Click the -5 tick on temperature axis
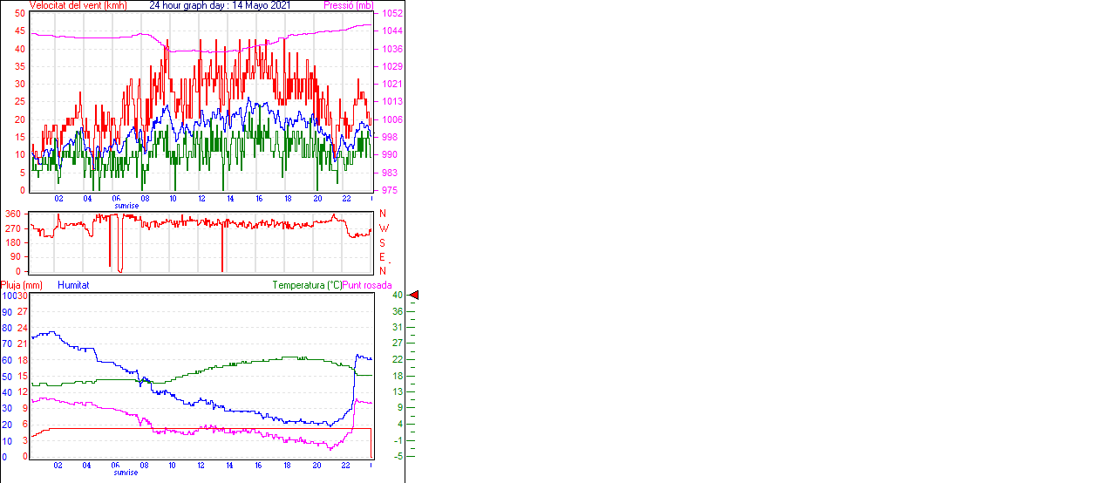 coord(397,456)
